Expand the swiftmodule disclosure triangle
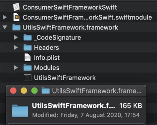This screenshot has height=125, width=157. [x=5, y=17]
